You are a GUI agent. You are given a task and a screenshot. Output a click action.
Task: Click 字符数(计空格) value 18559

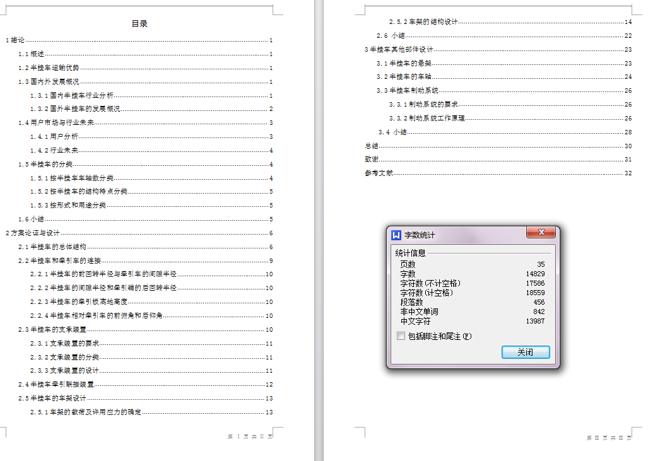click(x=535, y=293)
